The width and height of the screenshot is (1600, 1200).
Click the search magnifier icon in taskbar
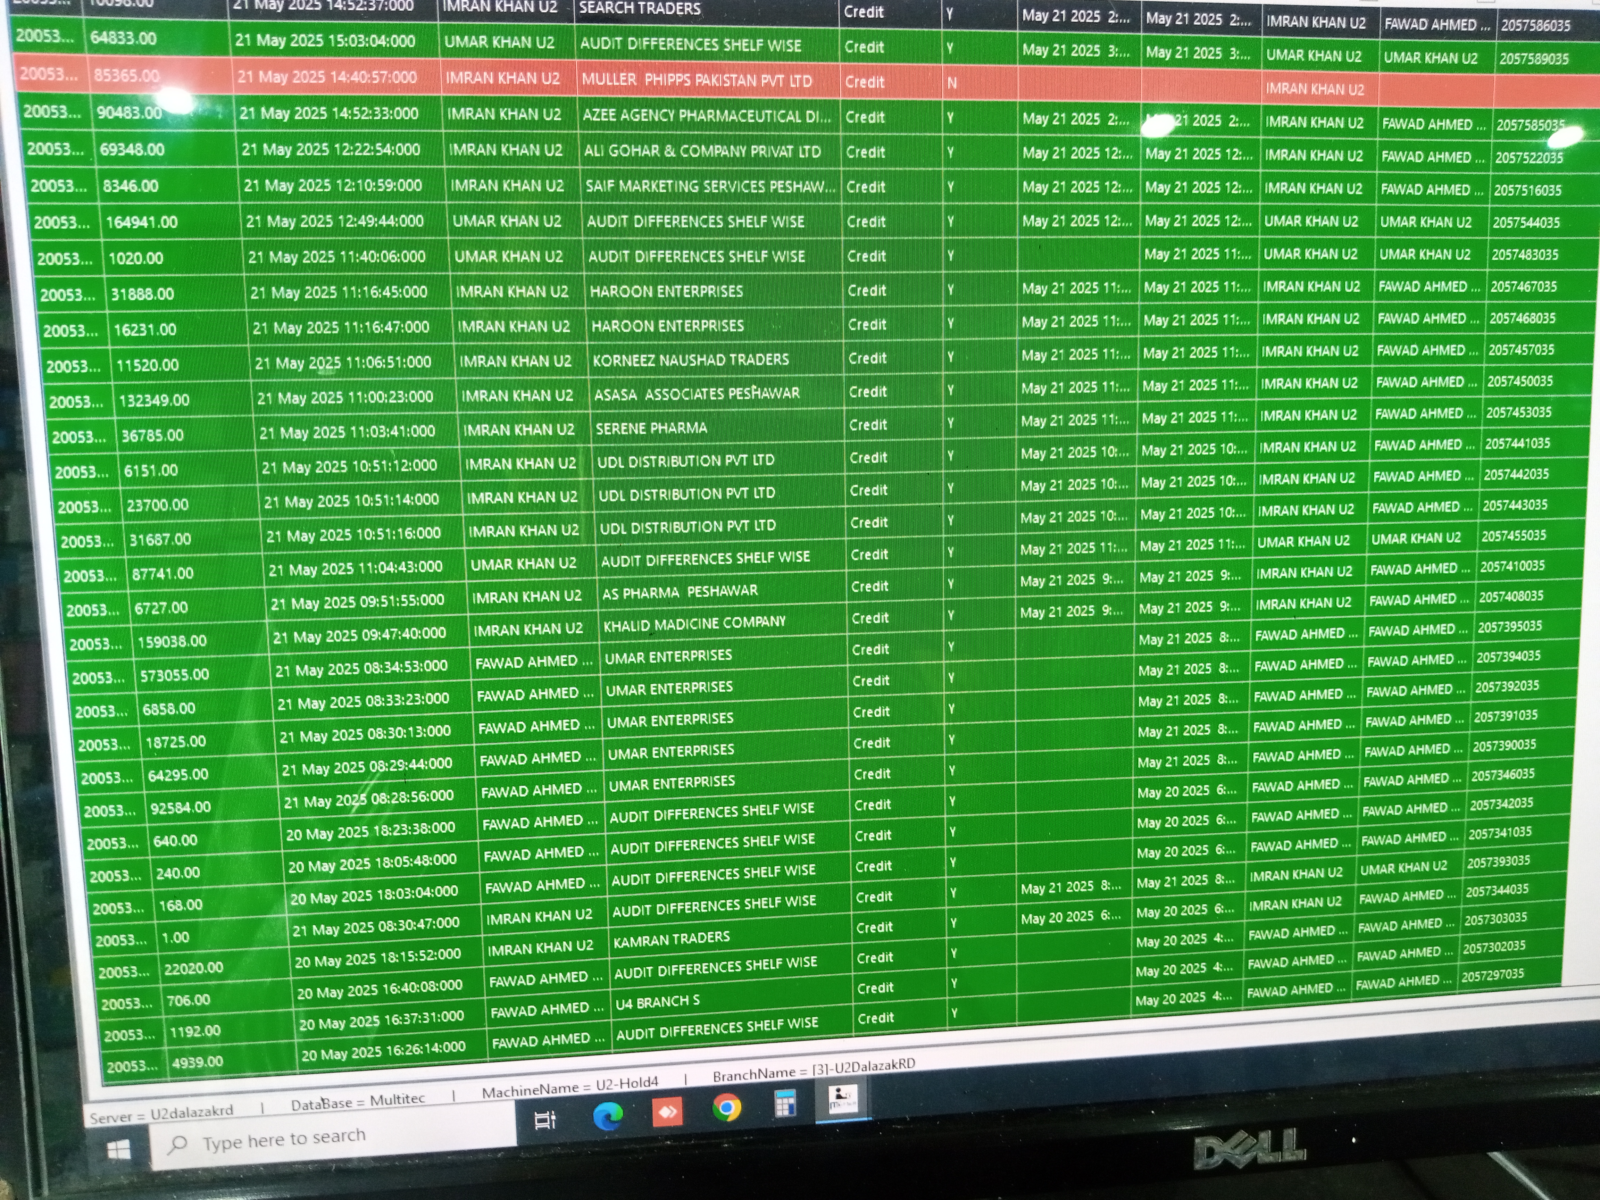pyautogui.click(x=178, y=1144)
